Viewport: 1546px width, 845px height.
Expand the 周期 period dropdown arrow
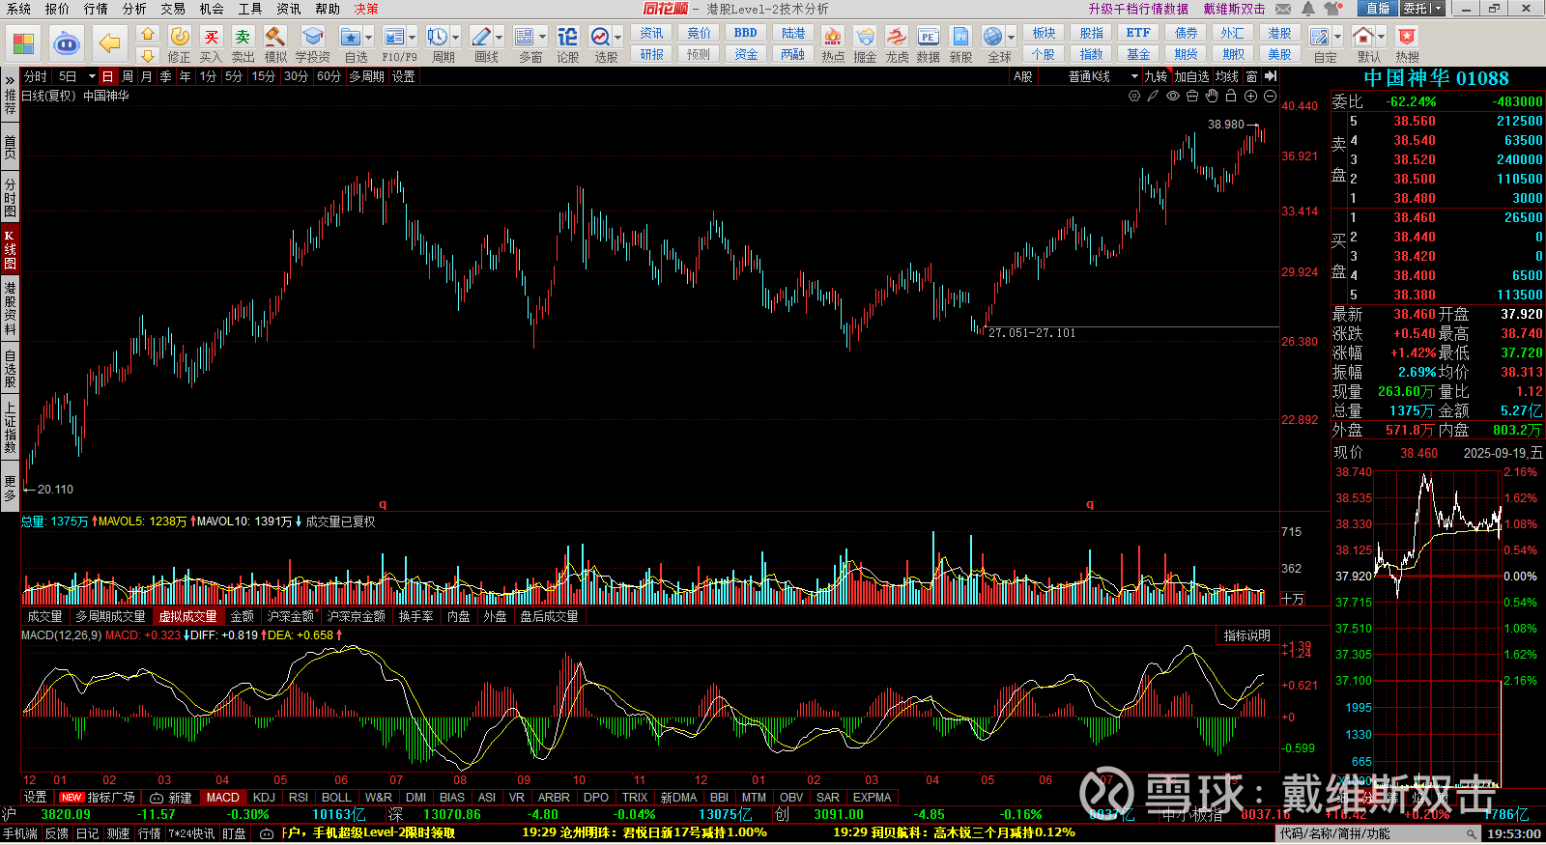456,38
